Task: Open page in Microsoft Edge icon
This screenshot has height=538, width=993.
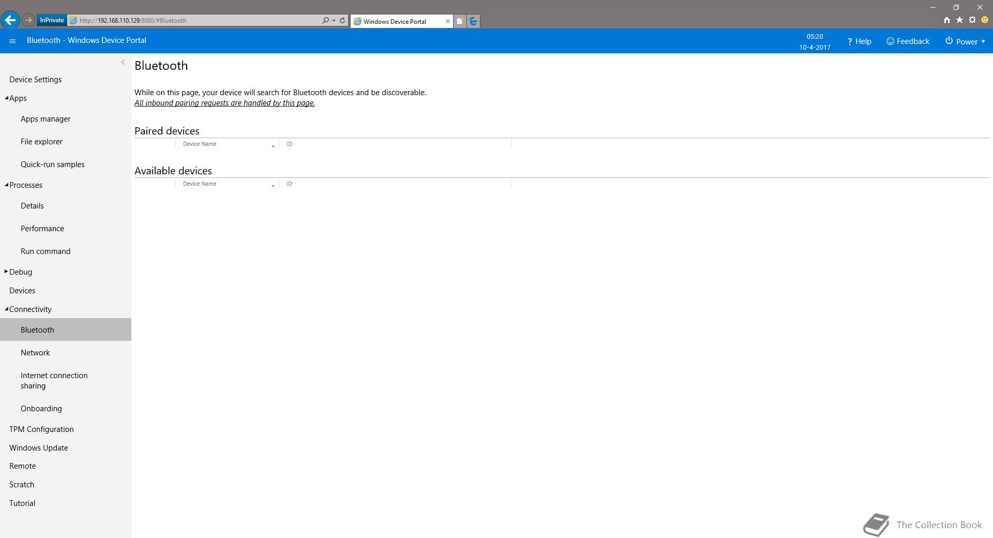Action: click(x=473, y=21)
